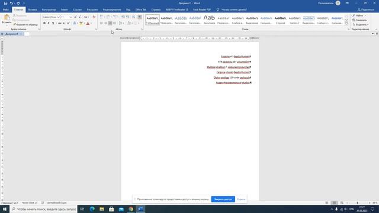Clear all formatting icon in the font group

[x=94, y=17]
